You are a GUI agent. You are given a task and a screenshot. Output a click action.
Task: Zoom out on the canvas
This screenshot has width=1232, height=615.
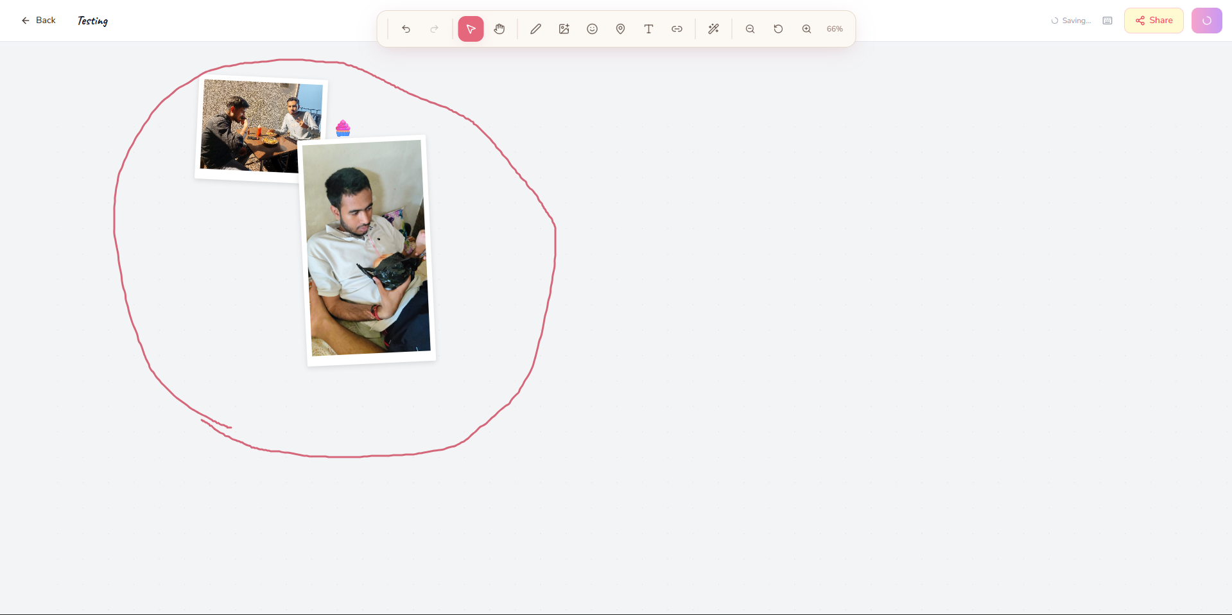[749, 29]
